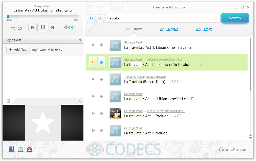Click the now-playing title La traviata / Act I
This screenshot has width=256, height=161.
(x=42, y=10)
